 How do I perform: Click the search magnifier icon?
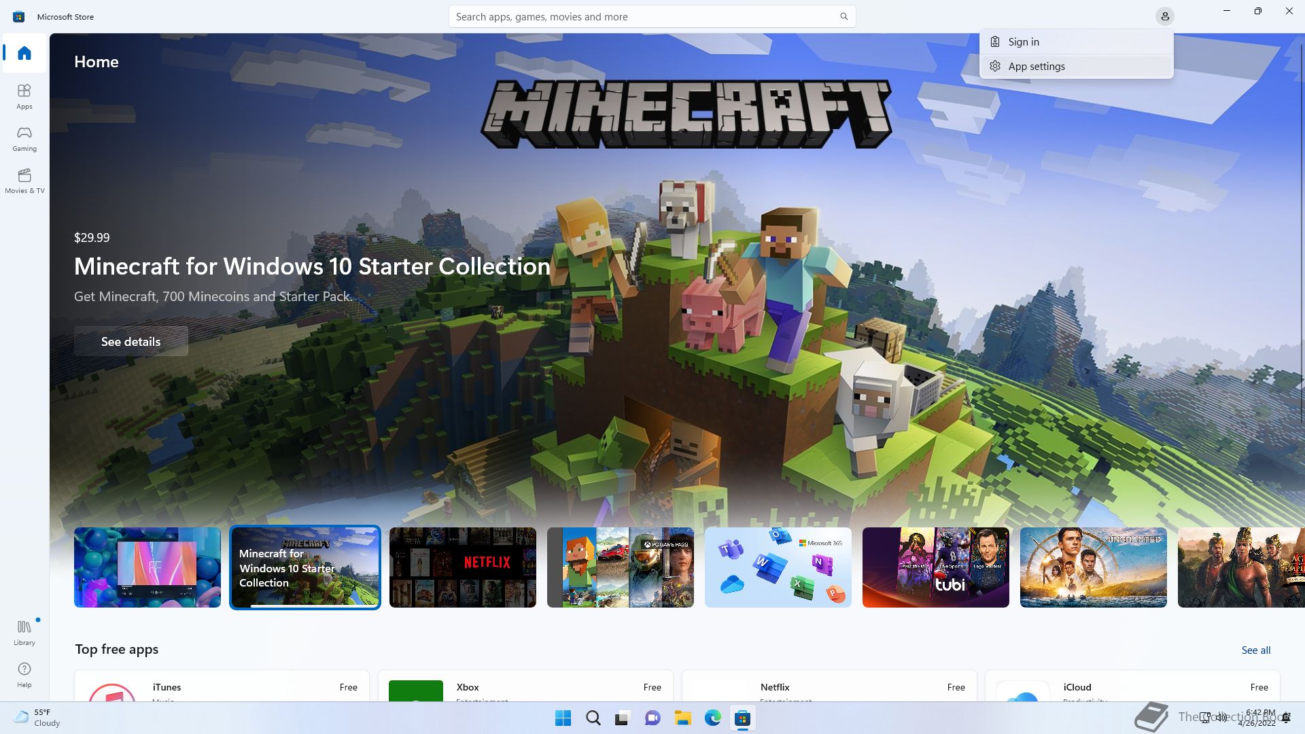point(843,16)
